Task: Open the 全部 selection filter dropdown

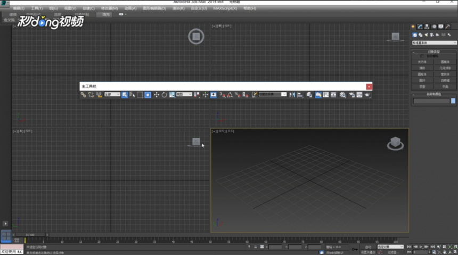Action: point(112,94)
